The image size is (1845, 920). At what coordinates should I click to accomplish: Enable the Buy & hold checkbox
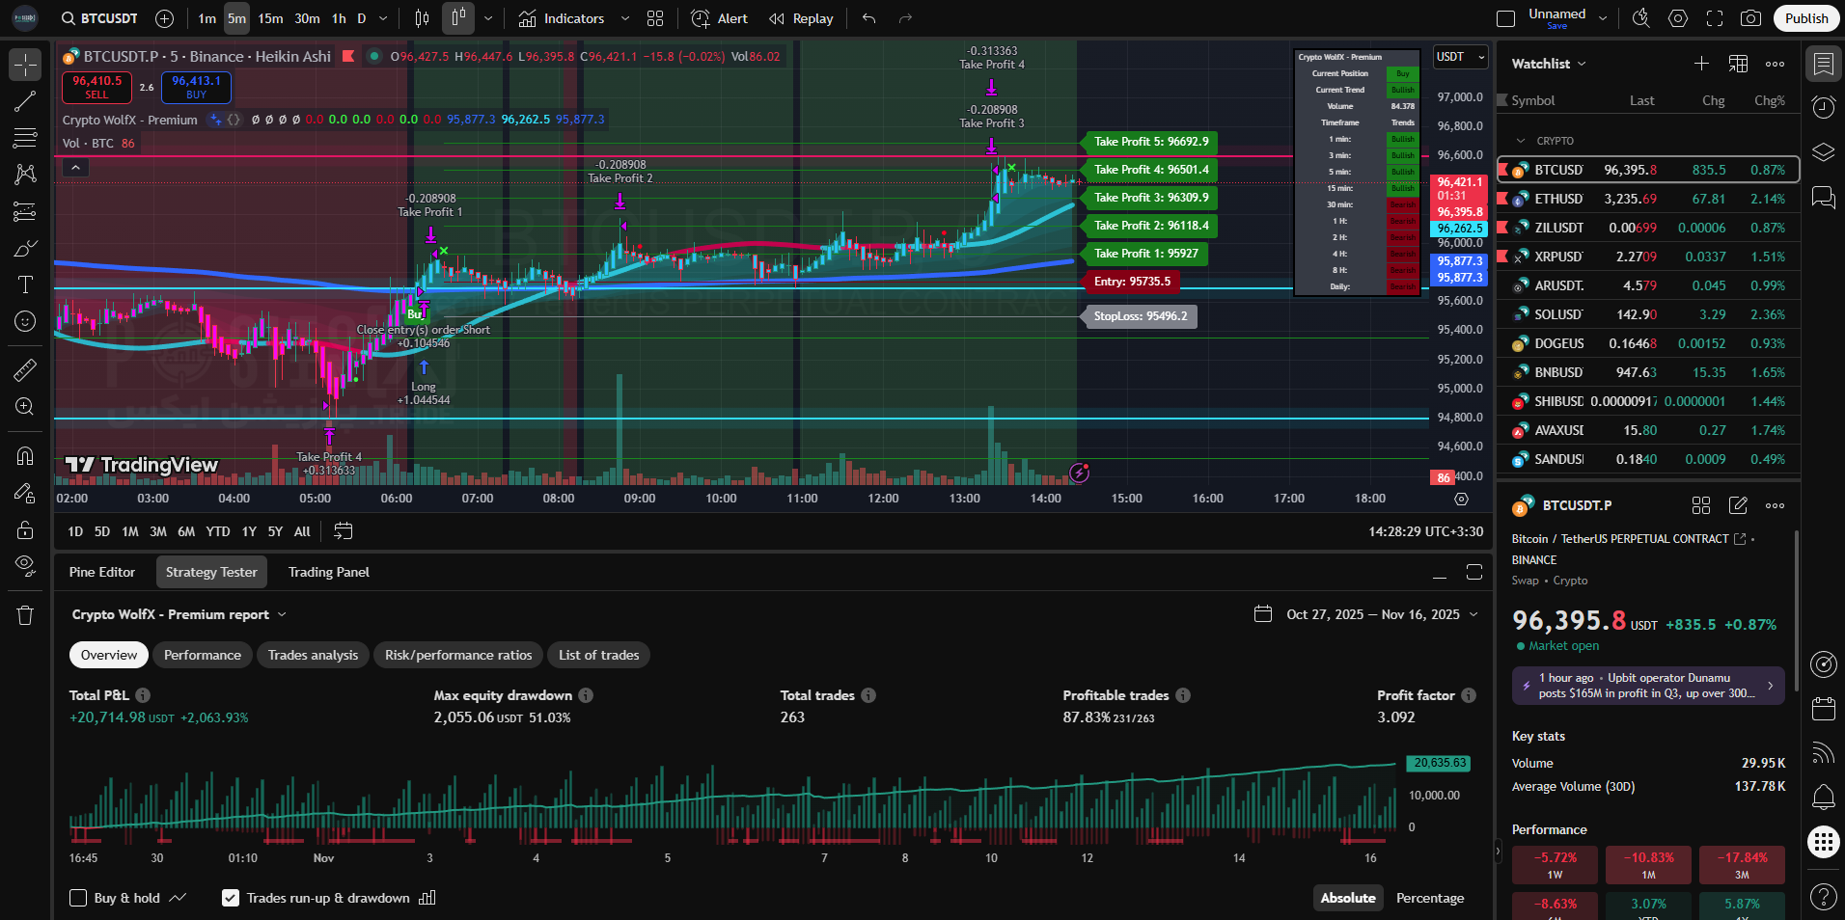tap(79, 898)
